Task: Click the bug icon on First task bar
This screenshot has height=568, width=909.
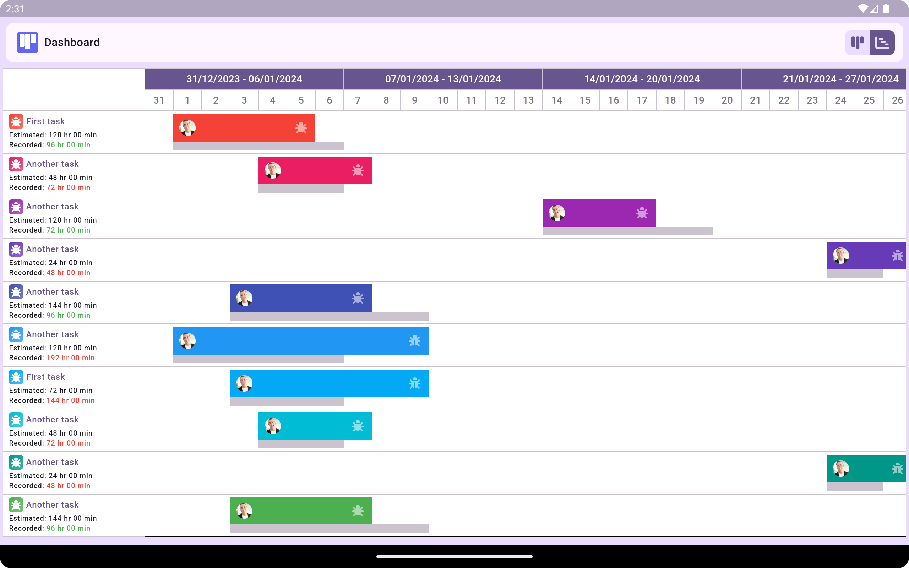Action: [x=300, y=127]
